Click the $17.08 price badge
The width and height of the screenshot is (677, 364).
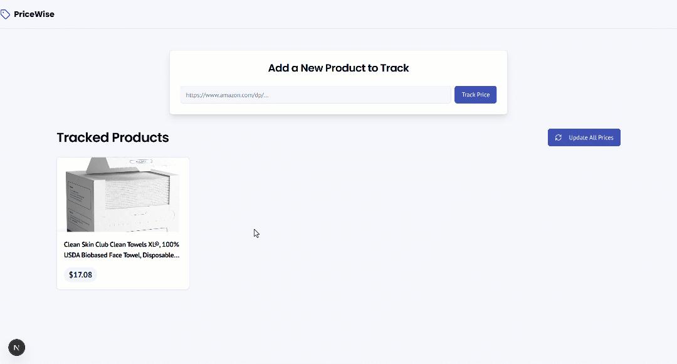point(80,274)
